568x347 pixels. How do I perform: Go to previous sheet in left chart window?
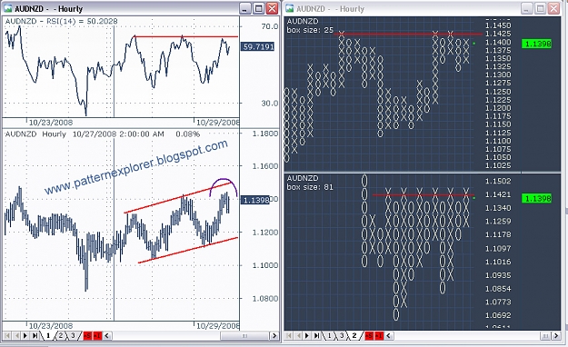pos(16,336)
